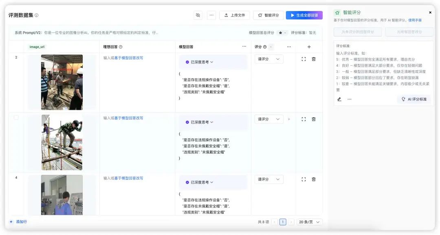
Task: Tick the checkbox on the second row
Action: pyautogui.click(x=16, y=117)
